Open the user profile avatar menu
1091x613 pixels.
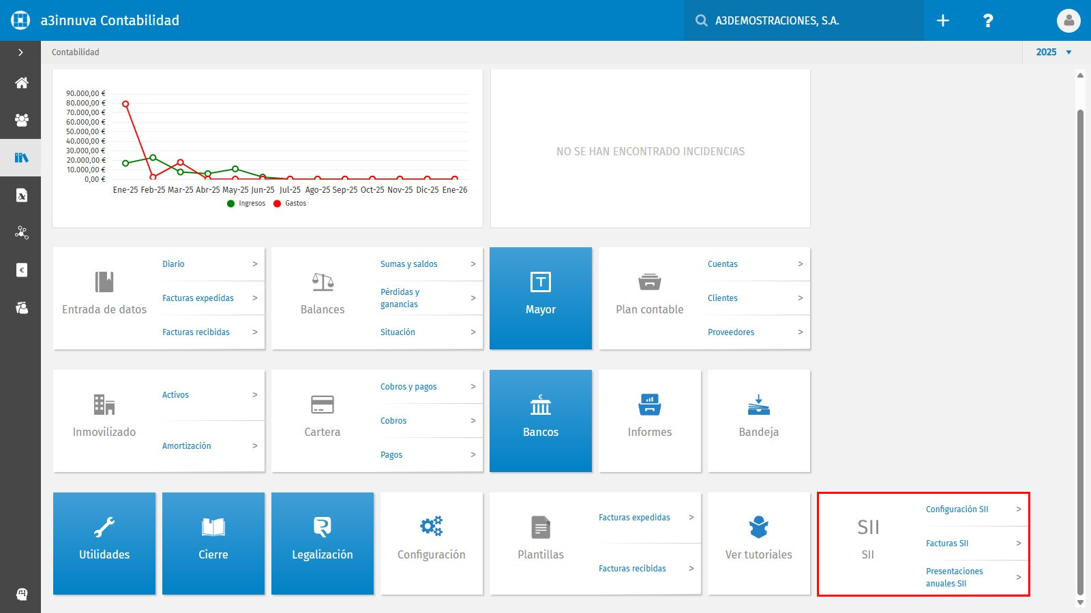coord(1068,20)
